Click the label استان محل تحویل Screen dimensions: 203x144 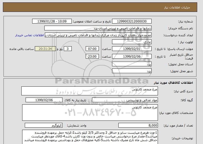click(x=181, y=64)
